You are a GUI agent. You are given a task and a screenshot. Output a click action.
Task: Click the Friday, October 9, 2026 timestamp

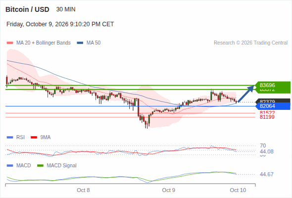point(60,24)
